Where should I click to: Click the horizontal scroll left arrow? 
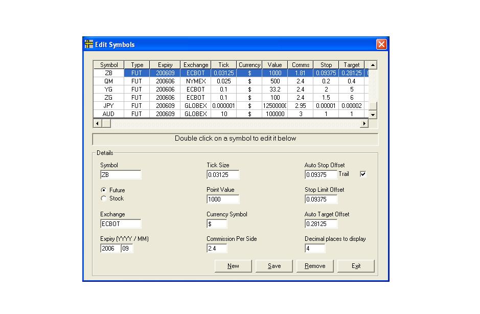click(x=97, y=123)
